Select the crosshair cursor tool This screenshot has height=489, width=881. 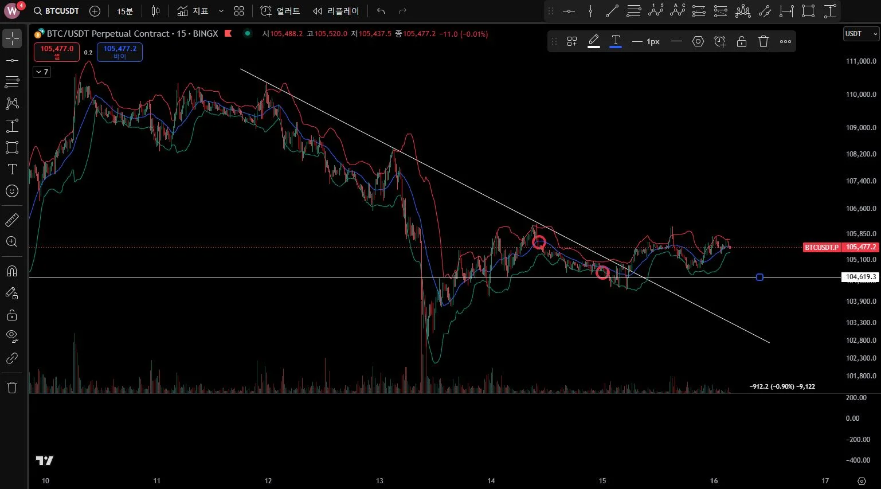[x=12, y=38]
